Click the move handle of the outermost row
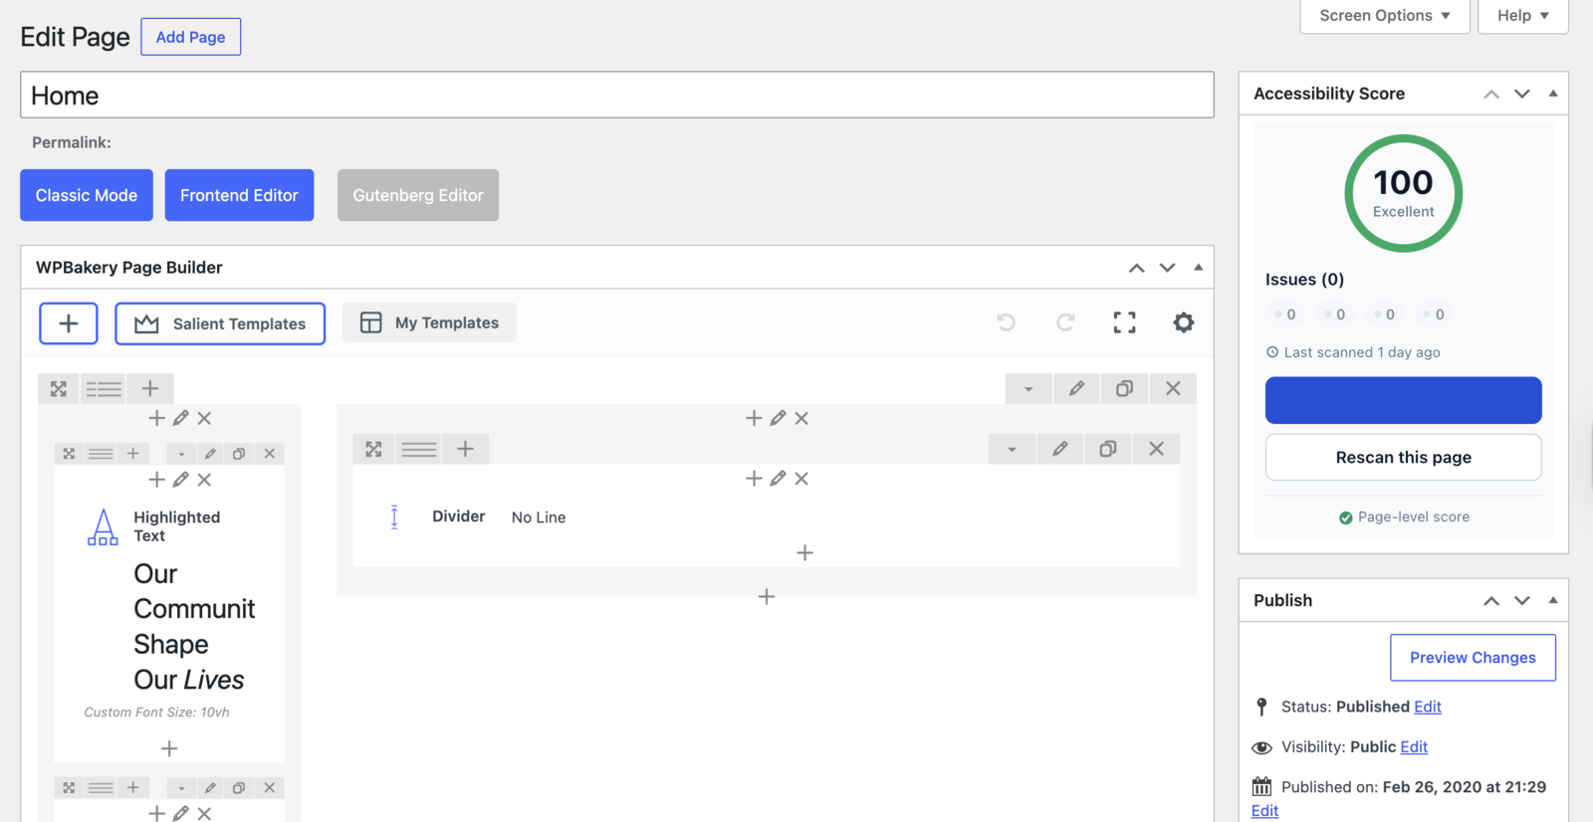Viewport: 1593px width, 822px height. (x=59, y=388)
